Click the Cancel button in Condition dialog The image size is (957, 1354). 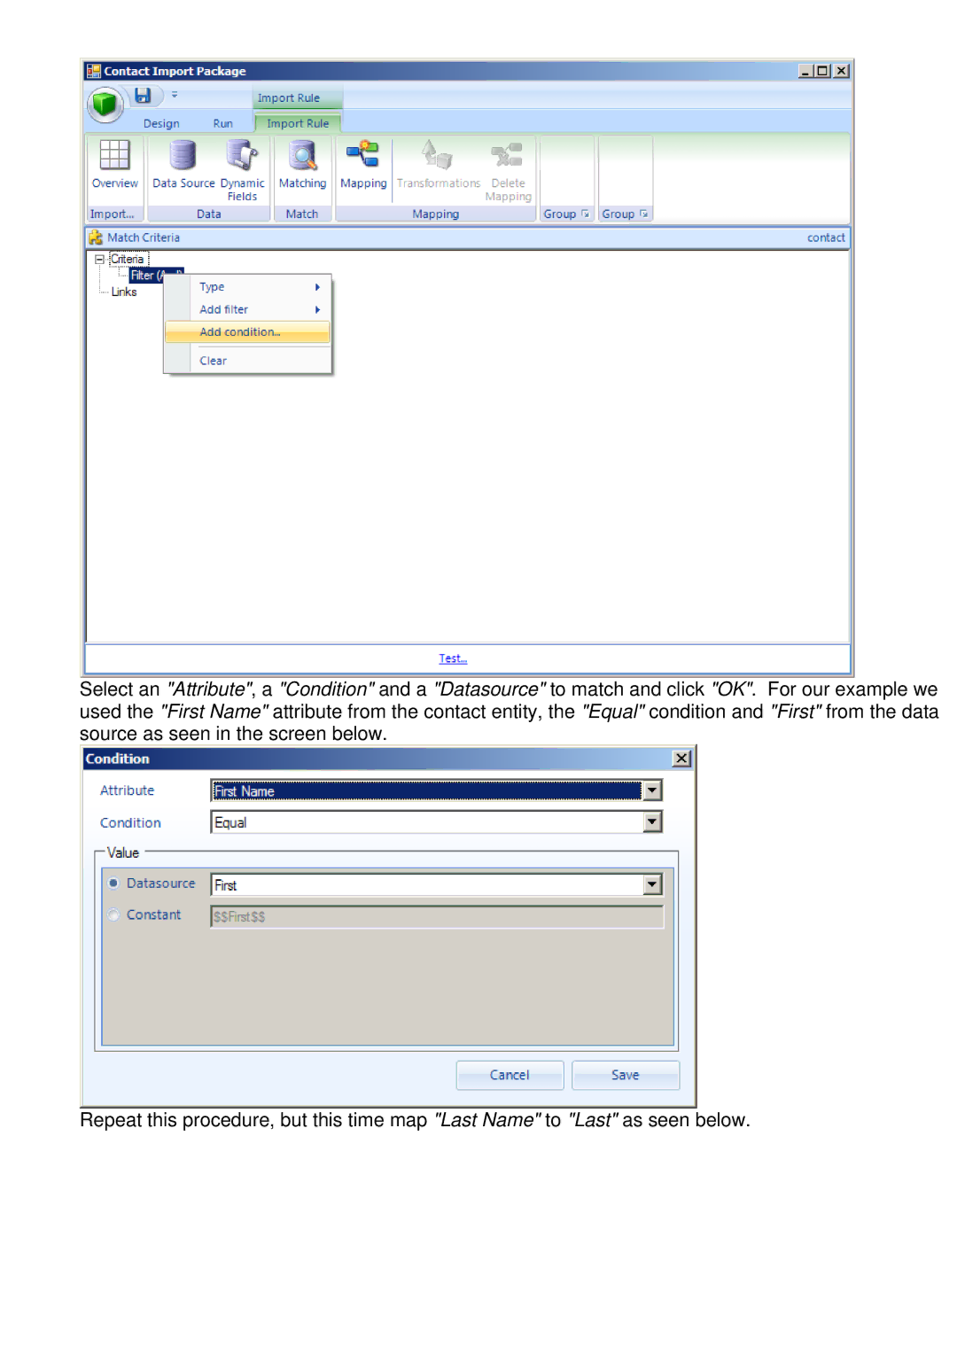point(510,1075)
